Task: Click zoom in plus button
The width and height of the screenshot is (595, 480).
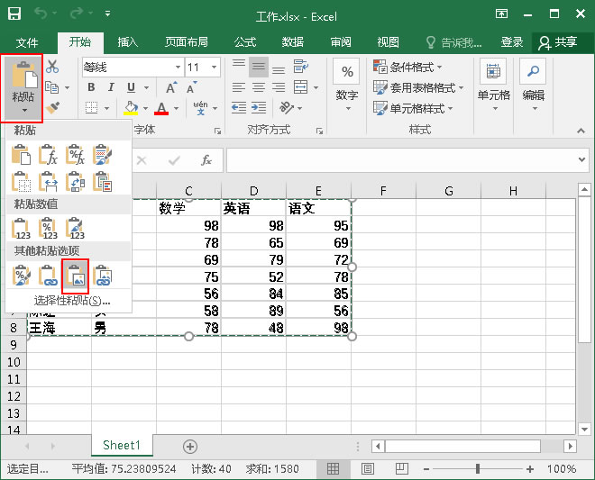Action: [x=530, y=469]
